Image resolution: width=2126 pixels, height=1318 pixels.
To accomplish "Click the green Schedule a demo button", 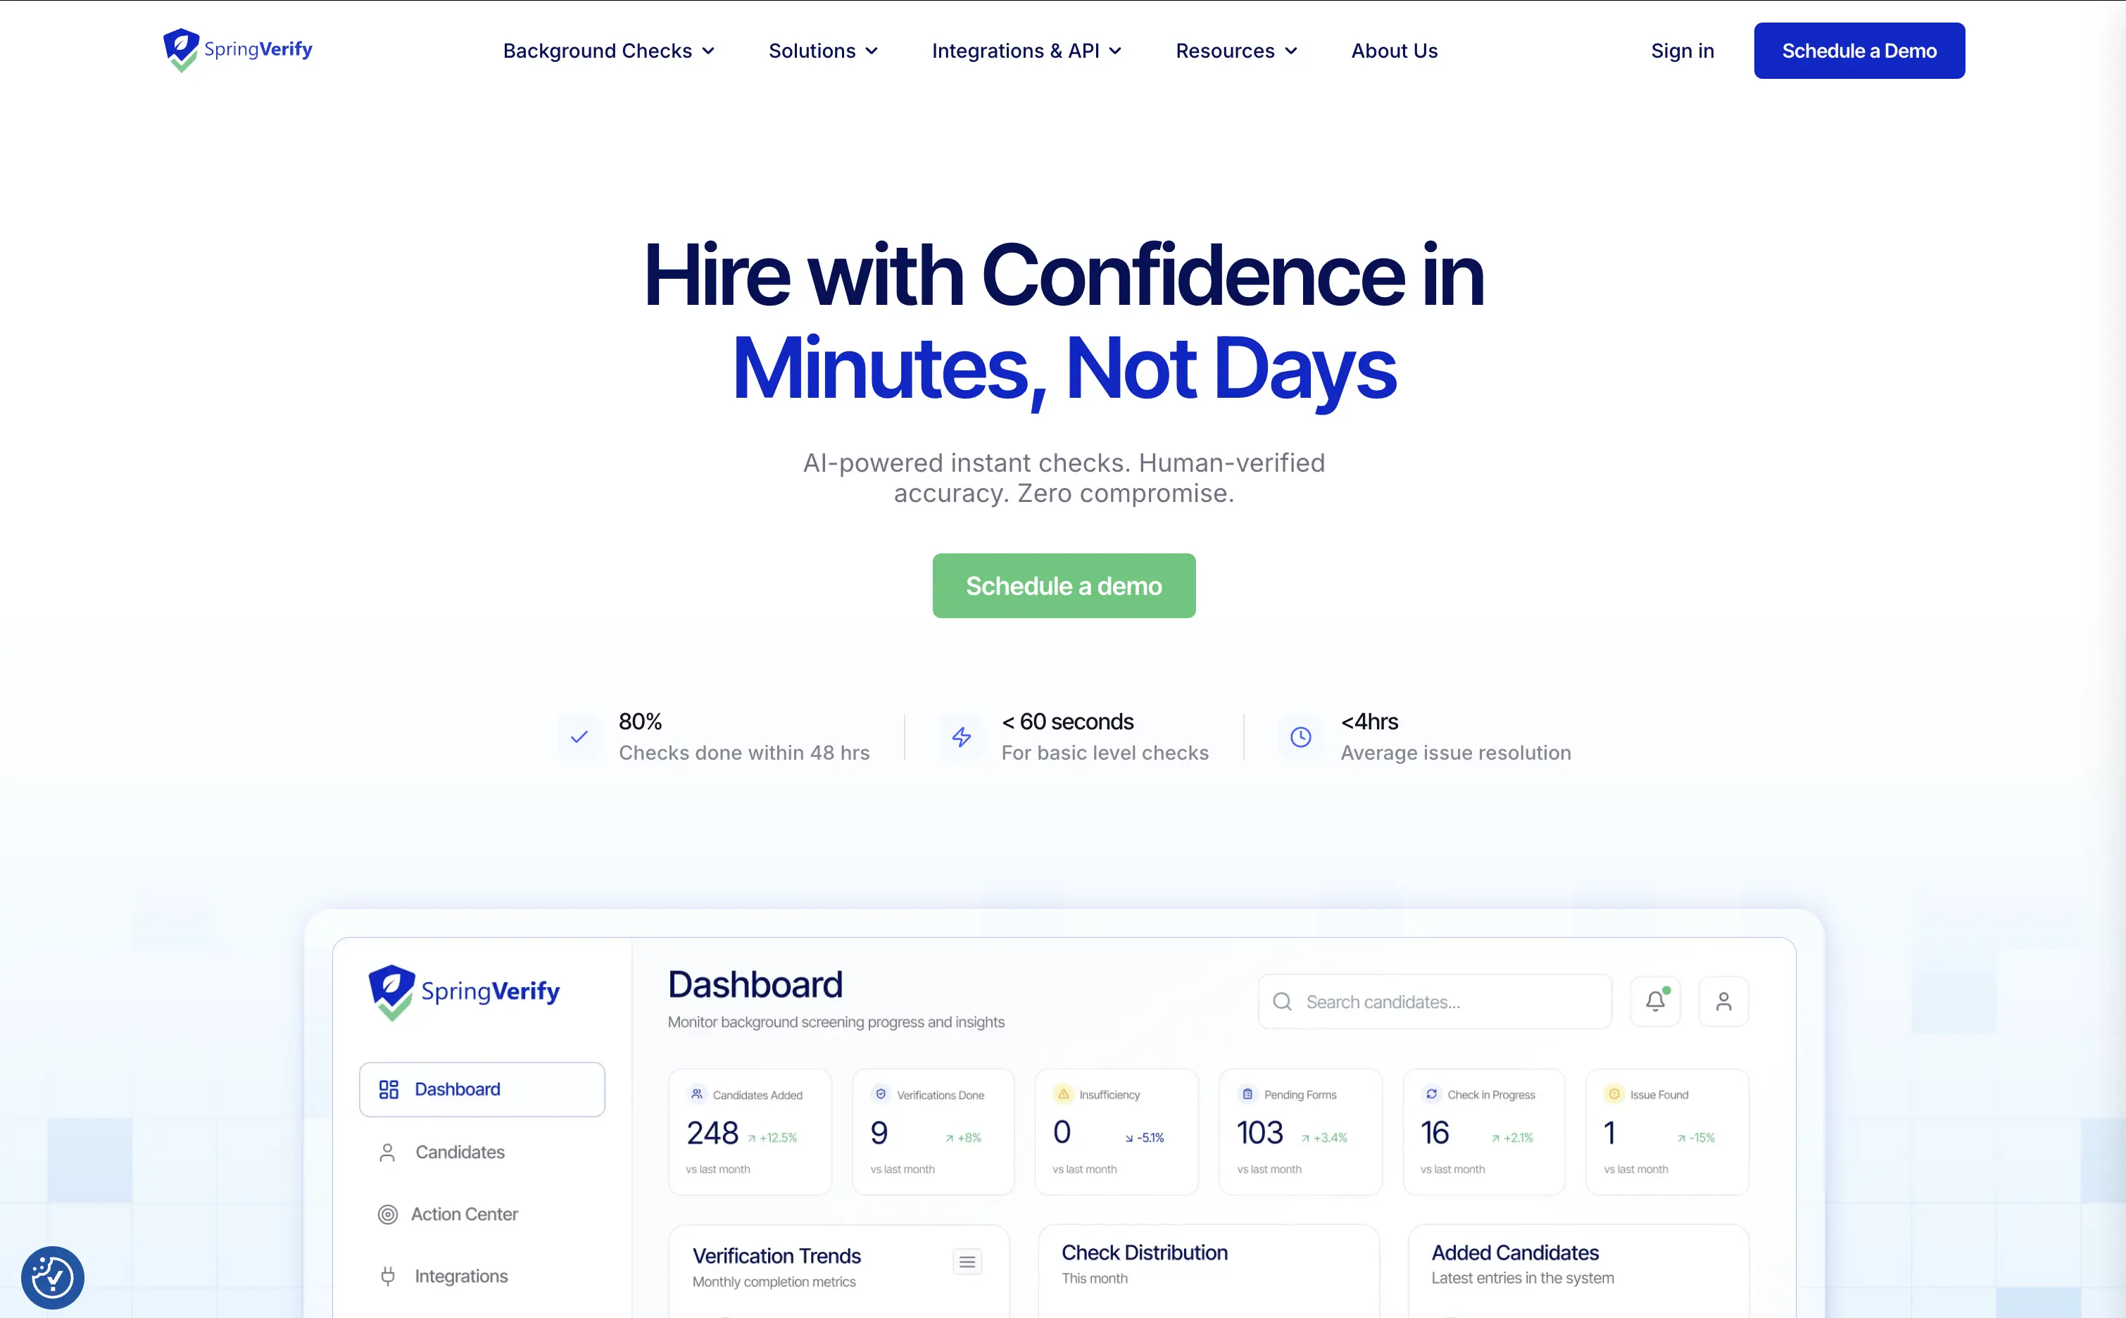I will (x=1064, y=586).
